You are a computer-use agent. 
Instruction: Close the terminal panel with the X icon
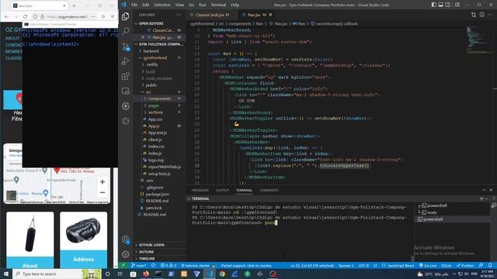pos(491,190)
